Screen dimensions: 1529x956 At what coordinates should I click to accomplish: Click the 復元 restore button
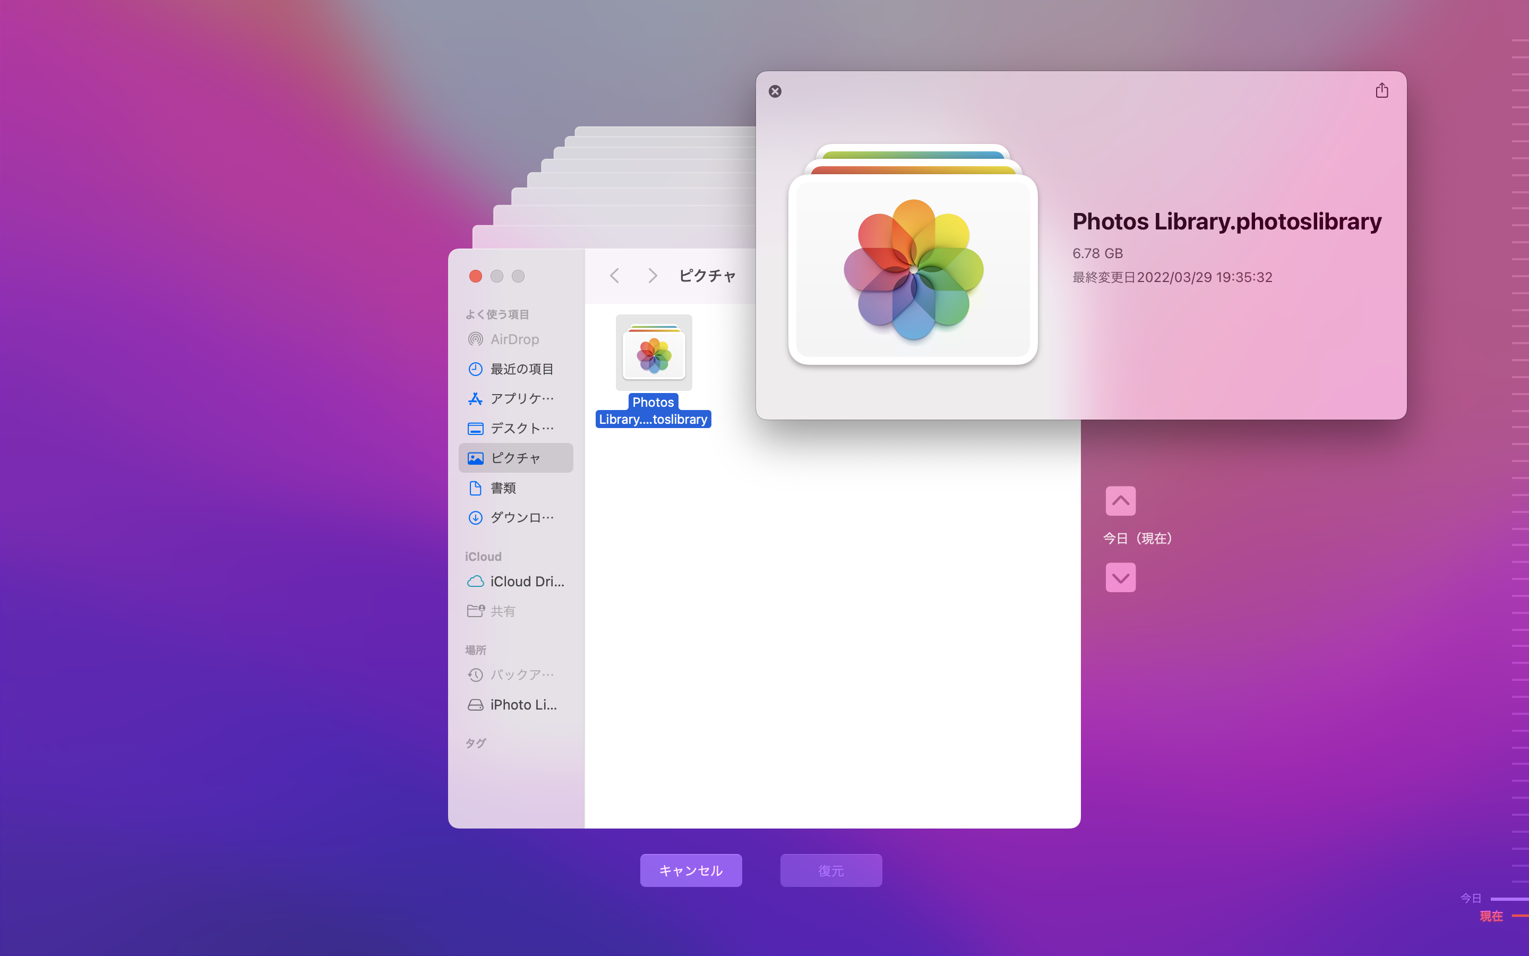(830, 870)
